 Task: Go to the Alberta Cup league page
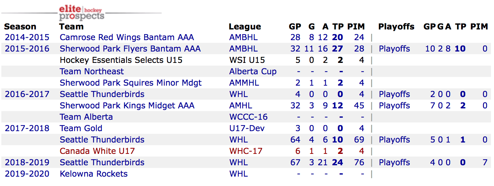pos(253,72)
